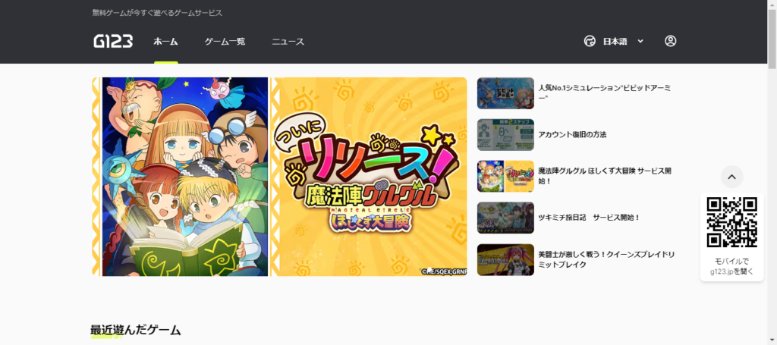Read 魔法陣グルグル ほしくず大冒険 サービス開始 article
This screenshot has height=345, width=777.
[605, 176]
